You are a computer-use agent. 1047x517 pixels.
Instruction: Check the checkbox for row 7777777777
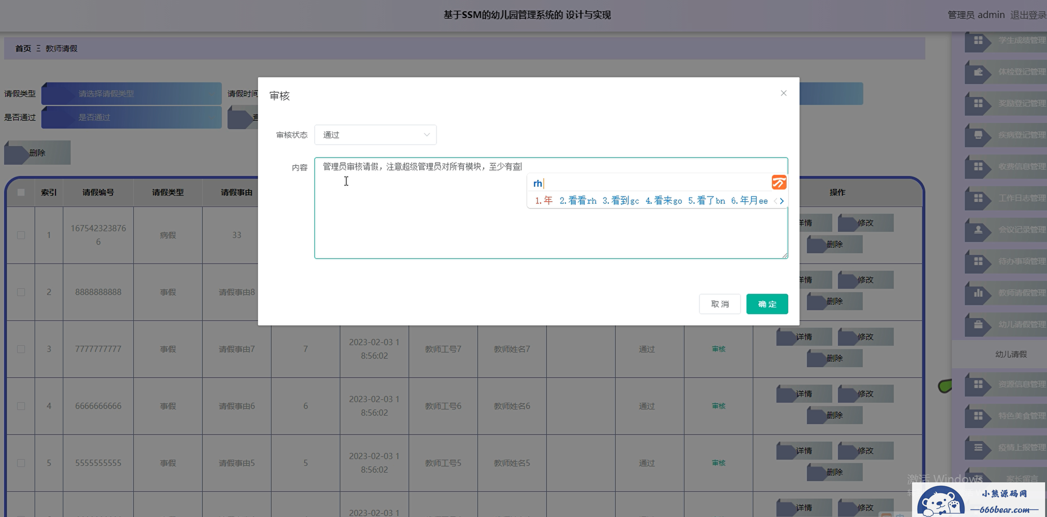tap(21, 349)
